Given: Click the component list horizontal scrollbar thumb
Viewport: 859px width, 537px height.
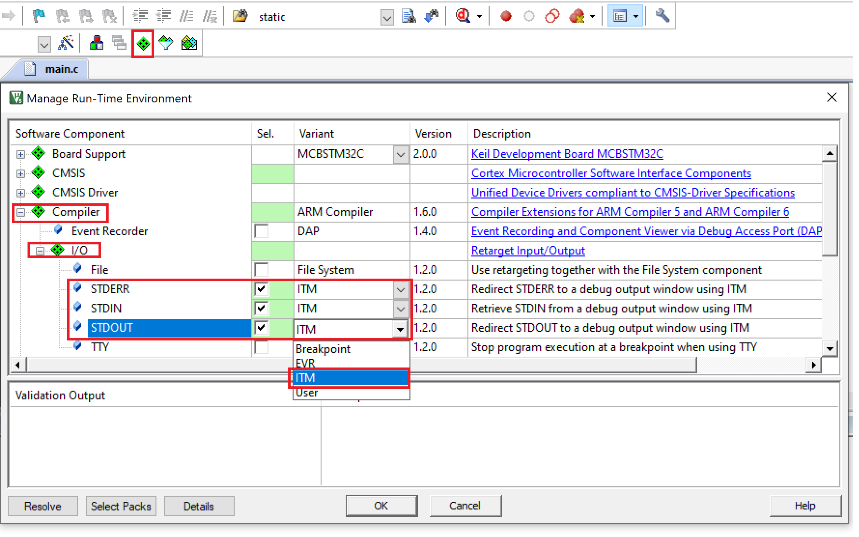Looking at the screenshot, I should (362, 365).
